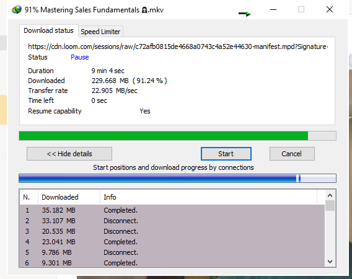Minimize the download window
The width and height of the screenshot is (352, 279).
(x=273, y=9)
